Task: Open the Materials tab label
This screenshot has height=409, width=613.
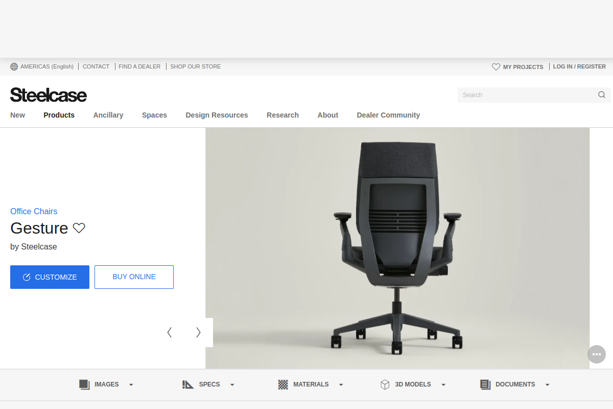Action: (x=311, y=384)
